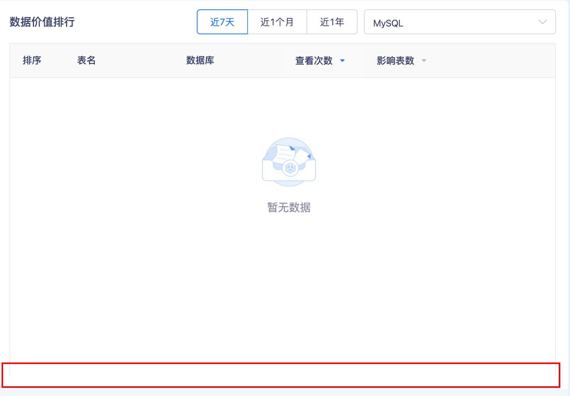Select the 近7天 time range tab
The image size is (570, 396).
(222, 22)
